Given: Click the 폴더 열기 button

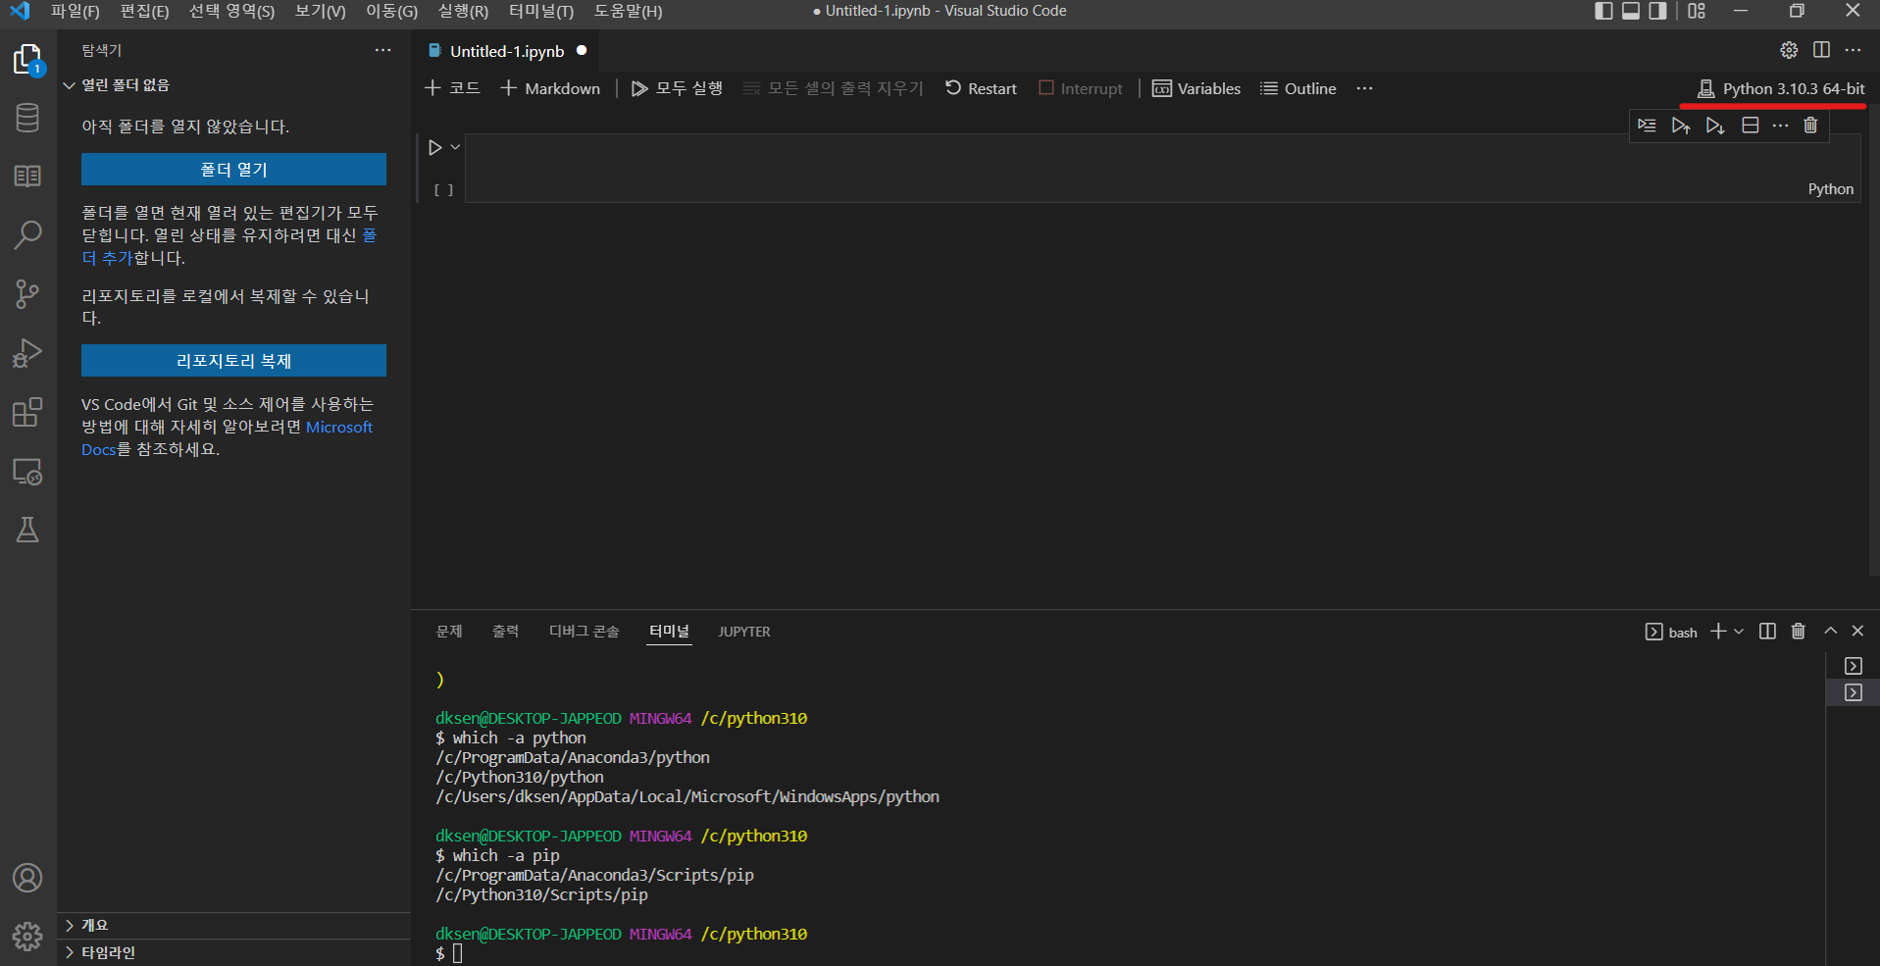Looking at the screenshot, I should point(233,169).
